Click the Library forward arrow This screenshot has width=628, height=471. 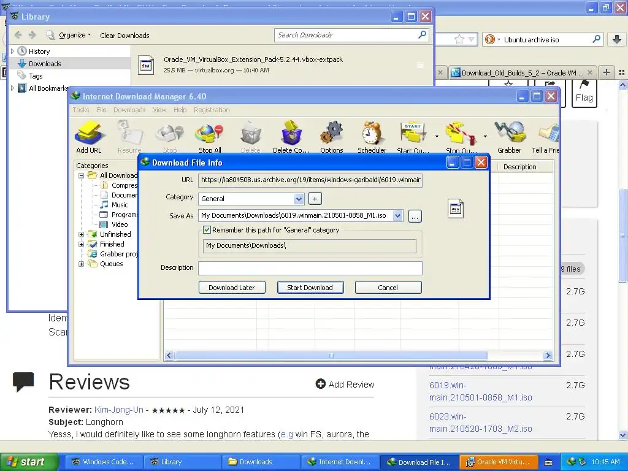click(33, 35)
